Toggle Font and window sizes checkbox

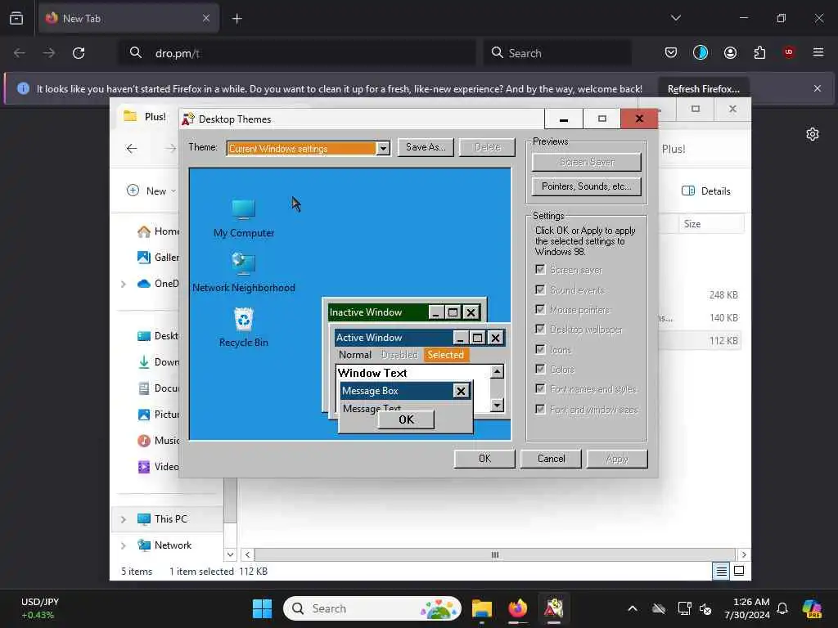point(540,409)
